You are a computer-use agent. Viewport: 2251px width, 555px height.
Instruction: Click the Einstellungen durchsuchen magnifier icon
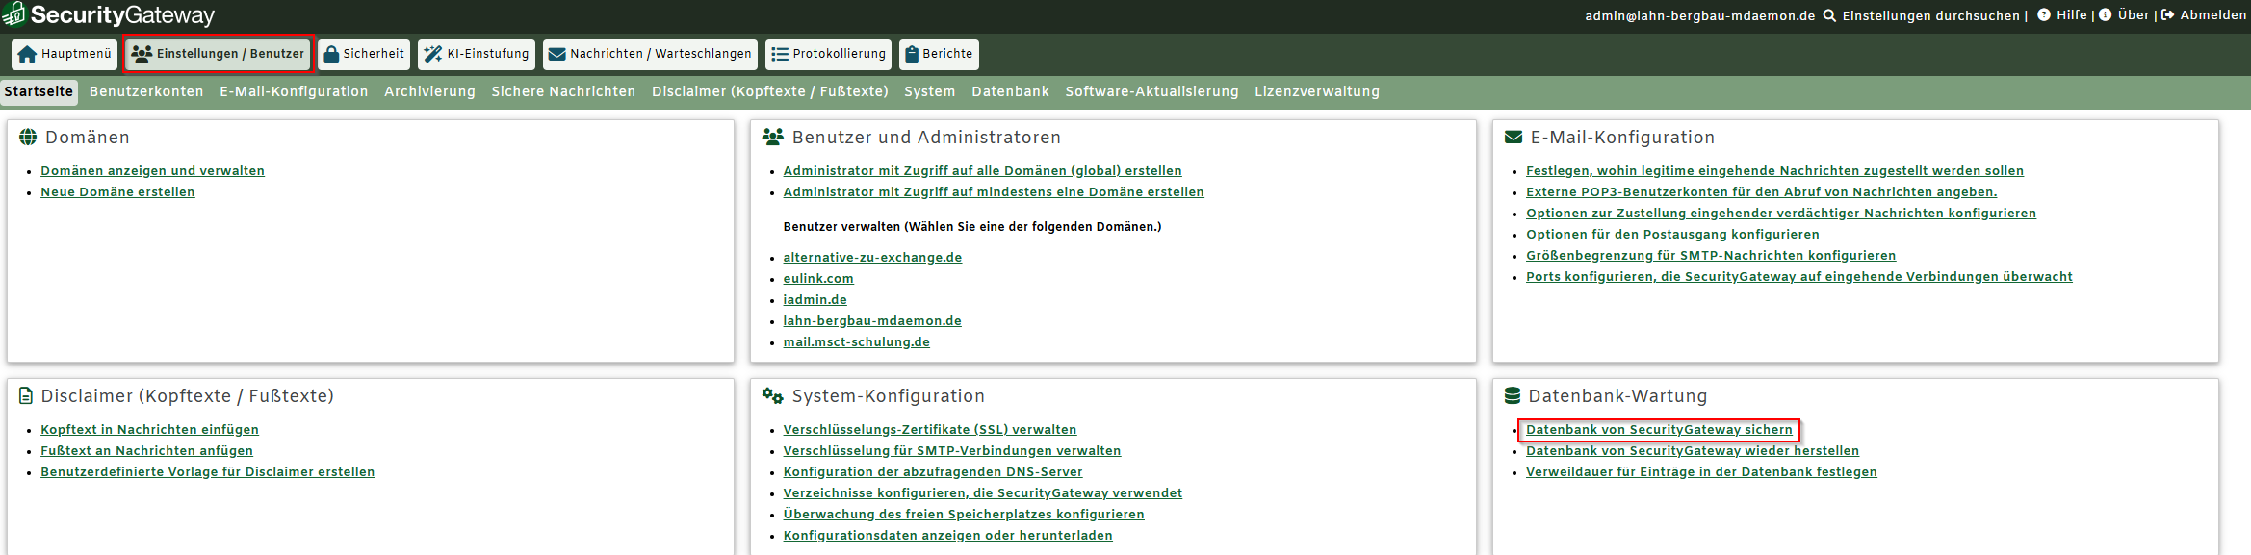pos(1829,15)
